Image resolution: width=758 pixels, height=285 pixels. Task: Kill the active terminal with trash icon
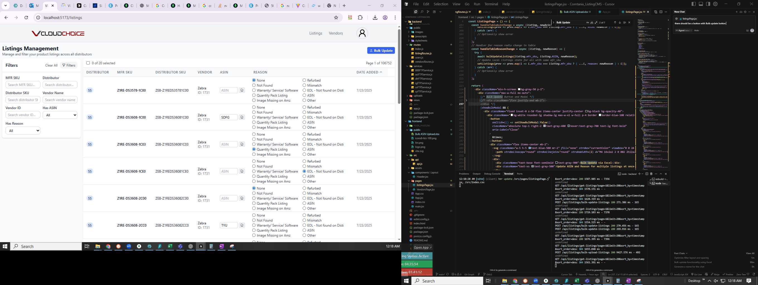651,174
